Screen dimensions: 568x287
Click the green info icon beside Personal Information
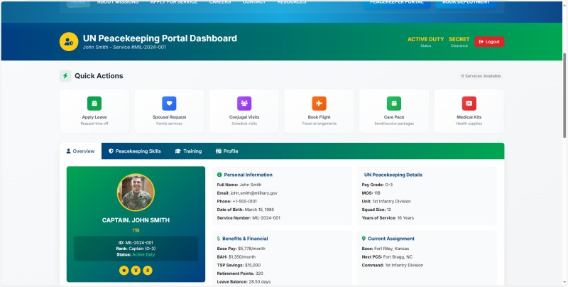tap(219, 175)
